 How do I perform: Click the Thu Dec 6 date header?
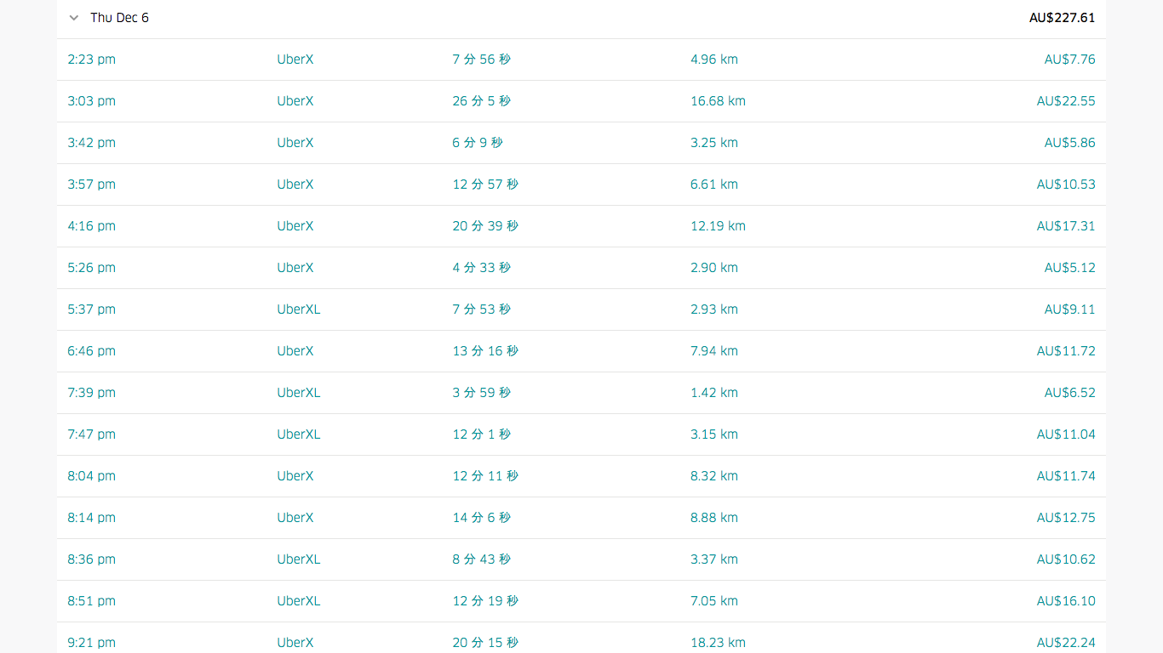point(120,18)
